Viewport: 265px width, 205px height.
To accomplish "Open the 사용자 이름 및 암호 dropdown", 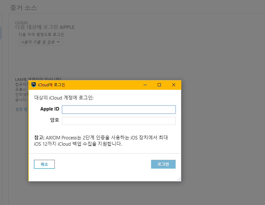I will coord(40,42).
